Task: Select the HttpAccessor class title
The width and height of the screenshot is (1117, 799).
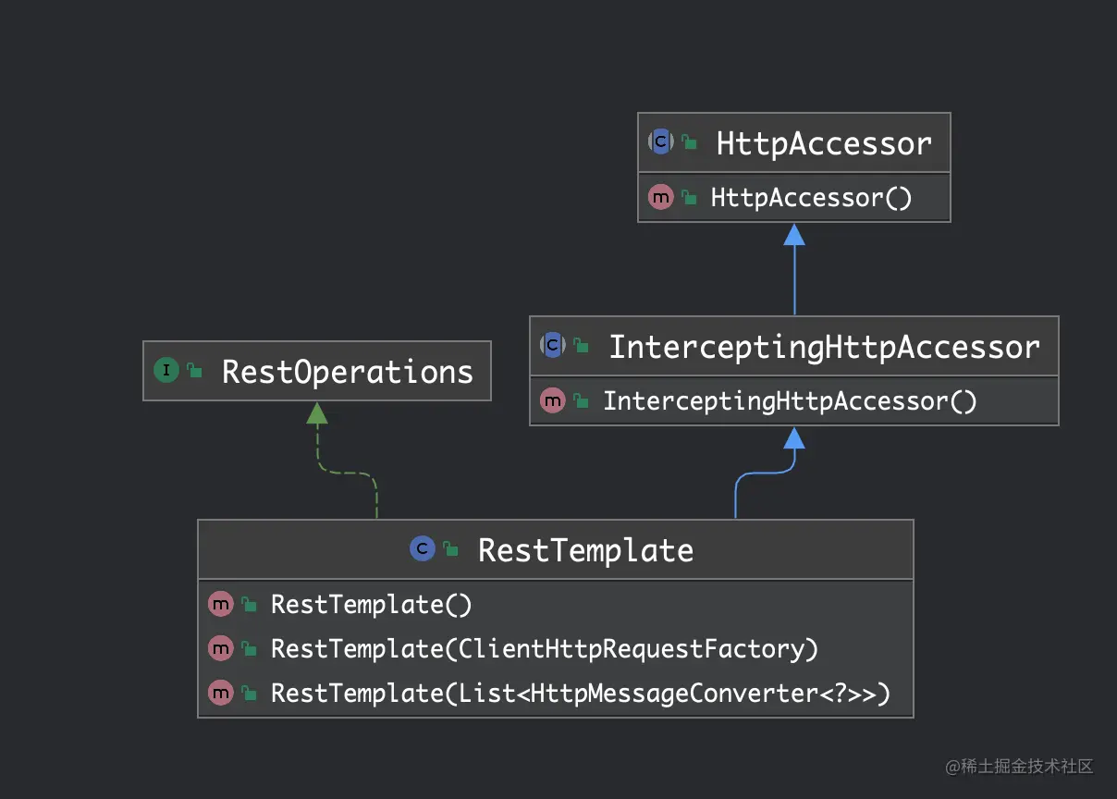Action: 823,143
